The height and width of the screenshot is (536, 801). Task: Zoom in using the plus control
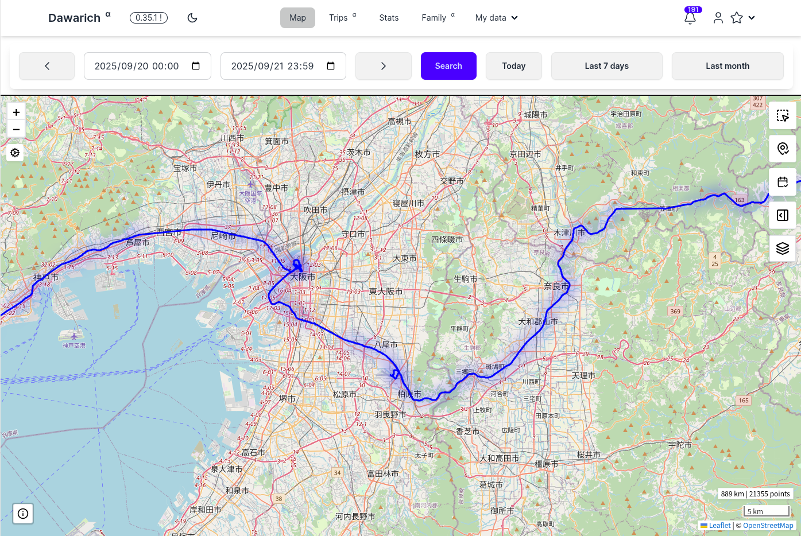tap(16, 112)
